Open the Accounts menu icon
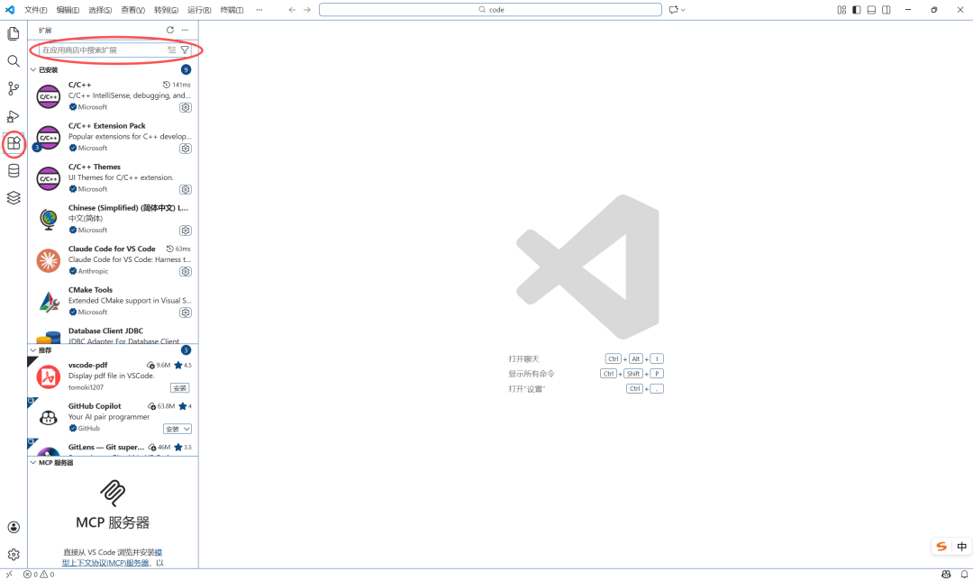Screen dimensions: 973x580 coord(14,527)
